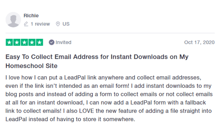The image size is (220, 135).
Task: Click the second green rating star
Action: tap(17, 42)
